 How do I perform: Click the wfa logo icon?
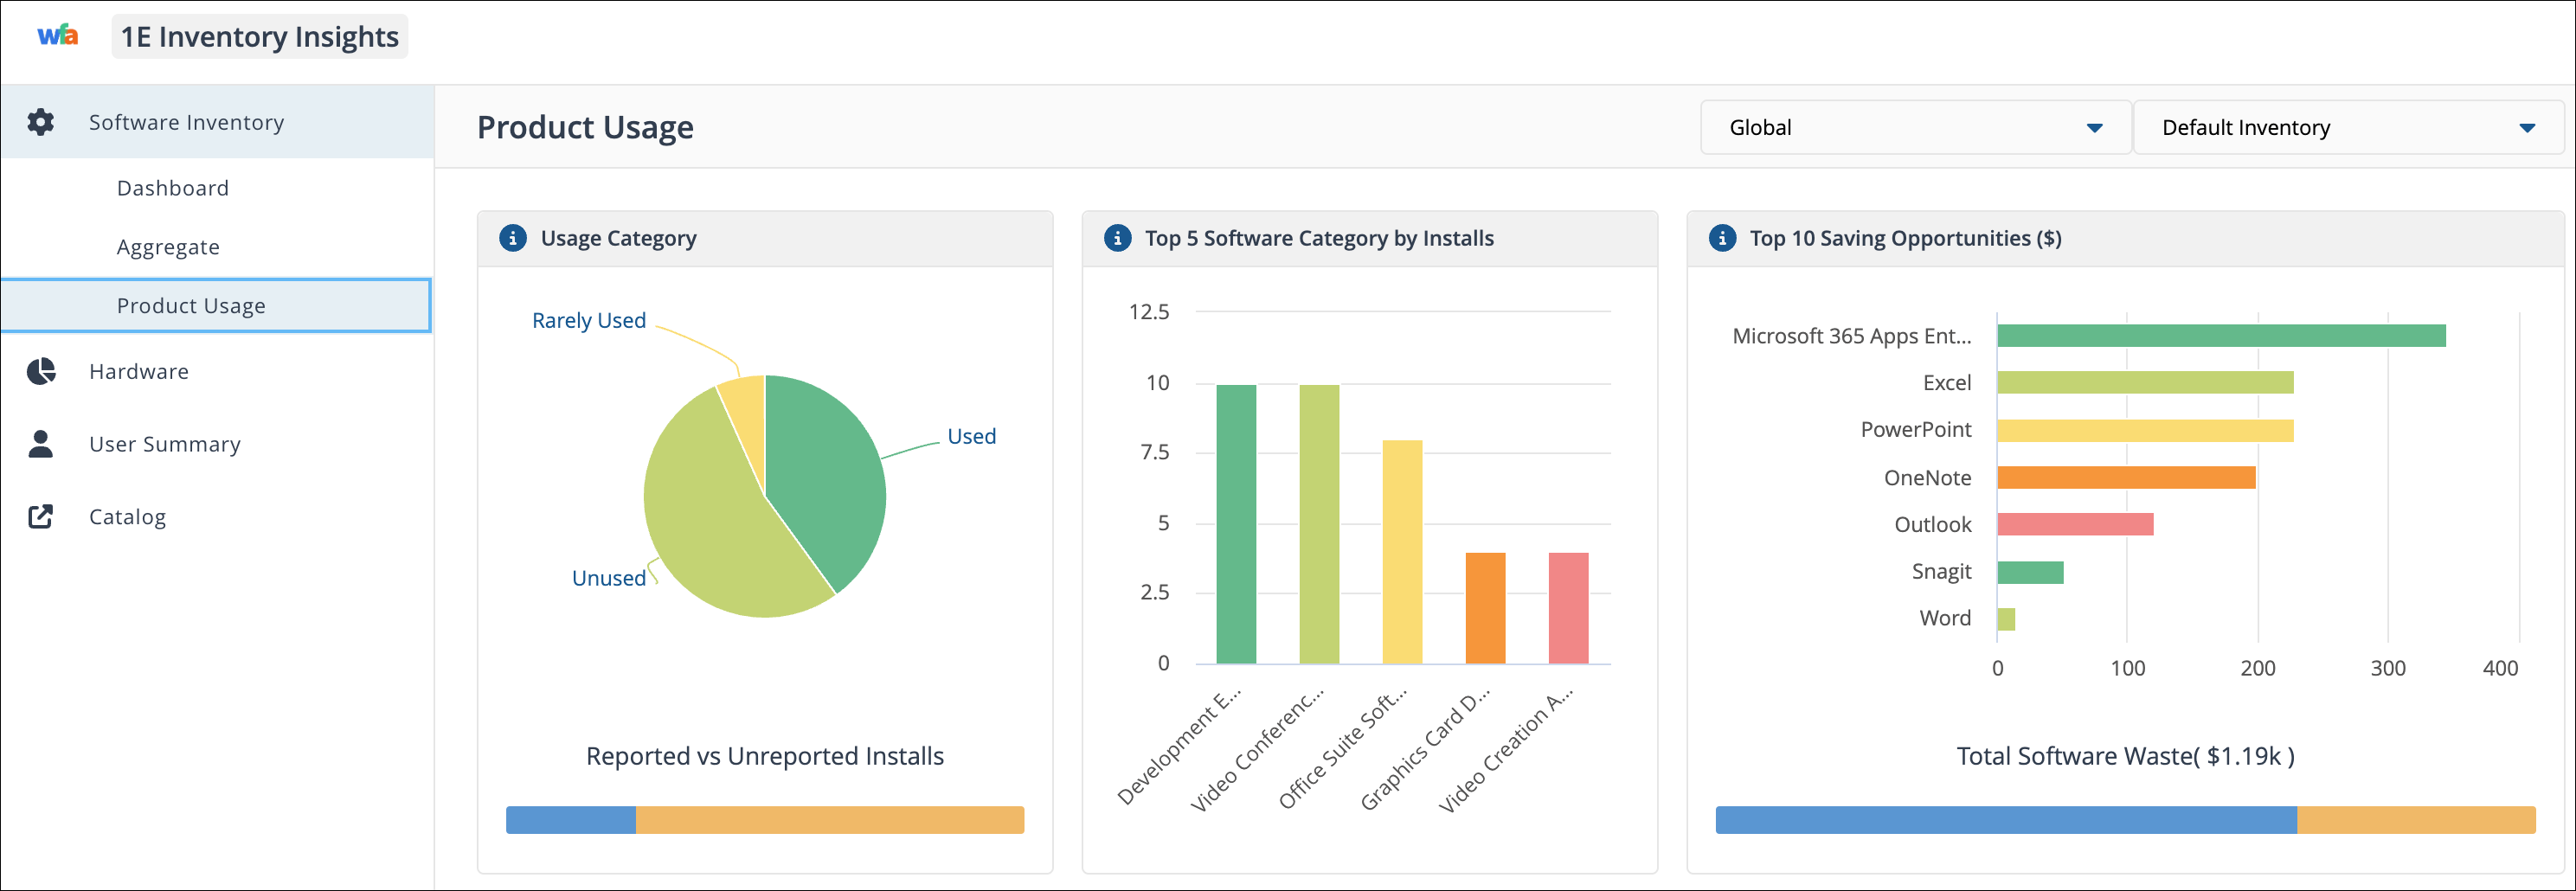pyautogui.click(x=57, y=36)
